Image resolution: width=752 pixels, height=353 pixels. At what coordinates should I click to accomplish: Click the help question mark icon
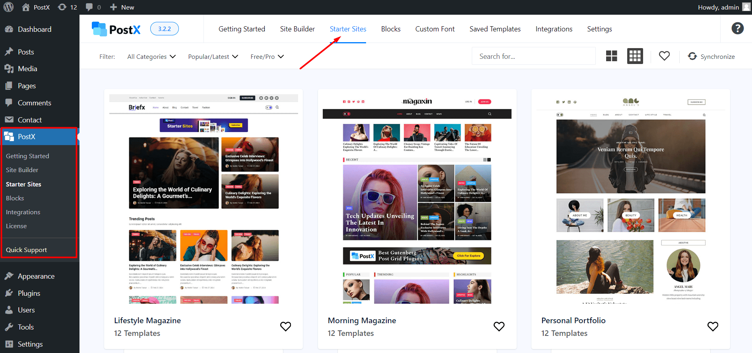coord(738,28)
